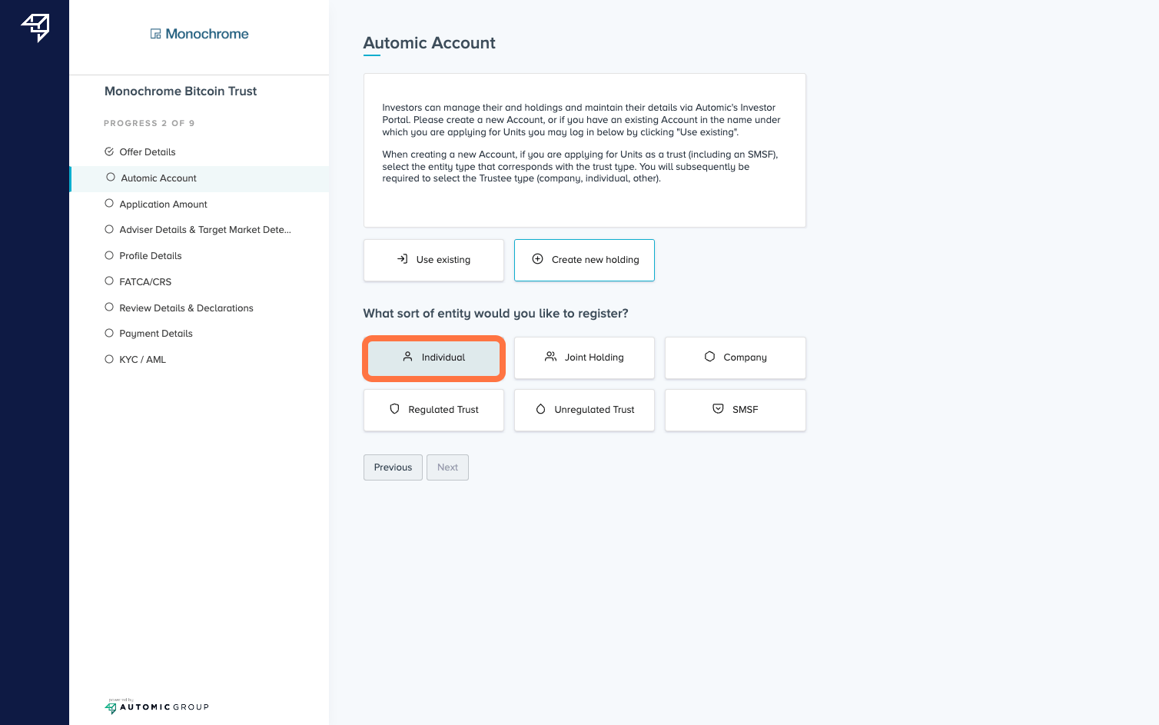Click the Offer Details completed check icon
Viewport: 1159px width, 725px height.
pyautogui.click(x=109, y=151)
